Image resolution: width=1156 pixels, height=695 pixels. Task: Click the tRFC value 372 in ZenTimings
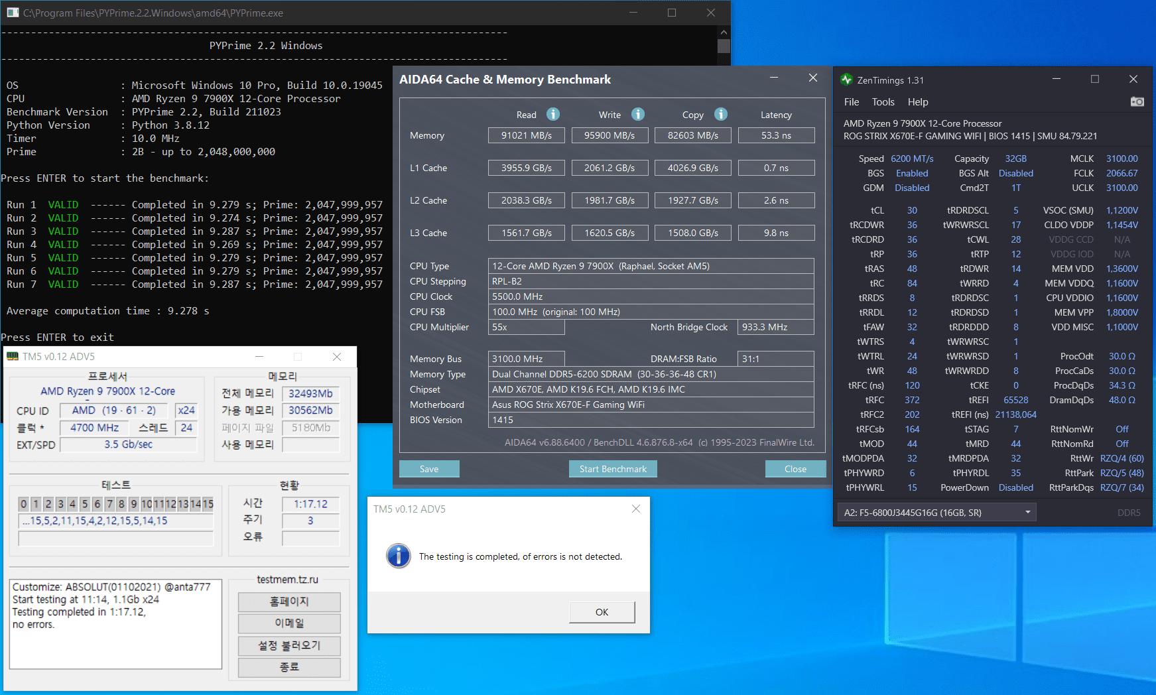912,400
